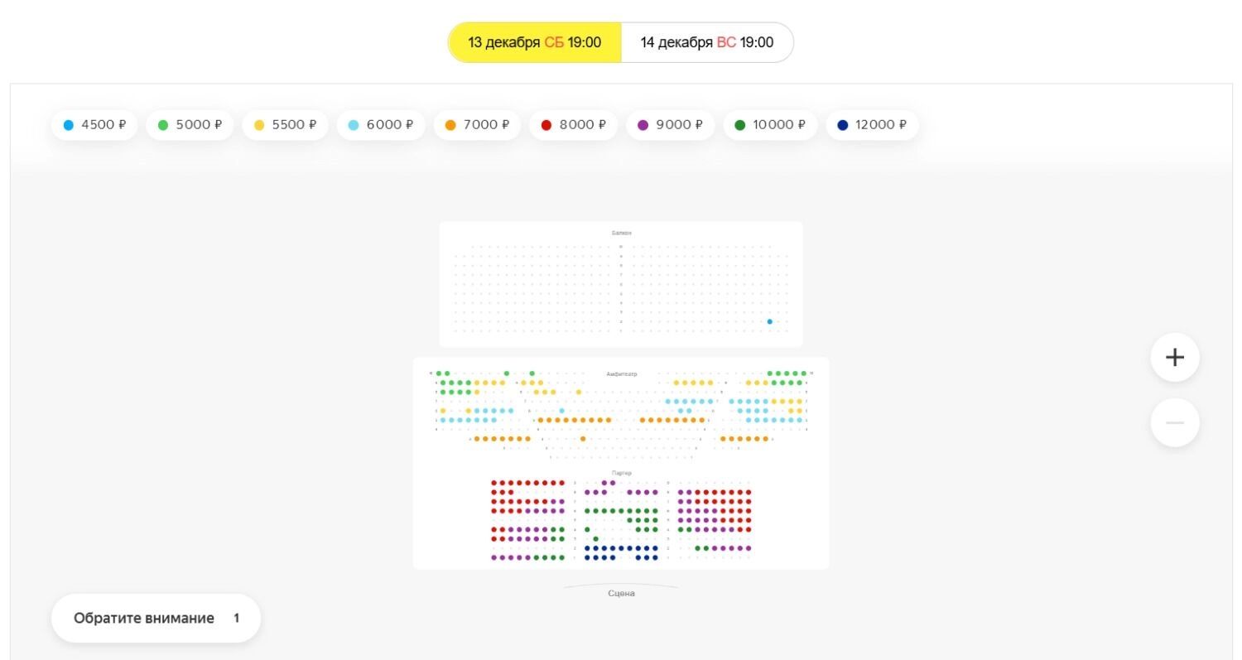1242x660 pixels.
Task: Toggle the 7000 ₽ price filter chip
Action: 477,125
